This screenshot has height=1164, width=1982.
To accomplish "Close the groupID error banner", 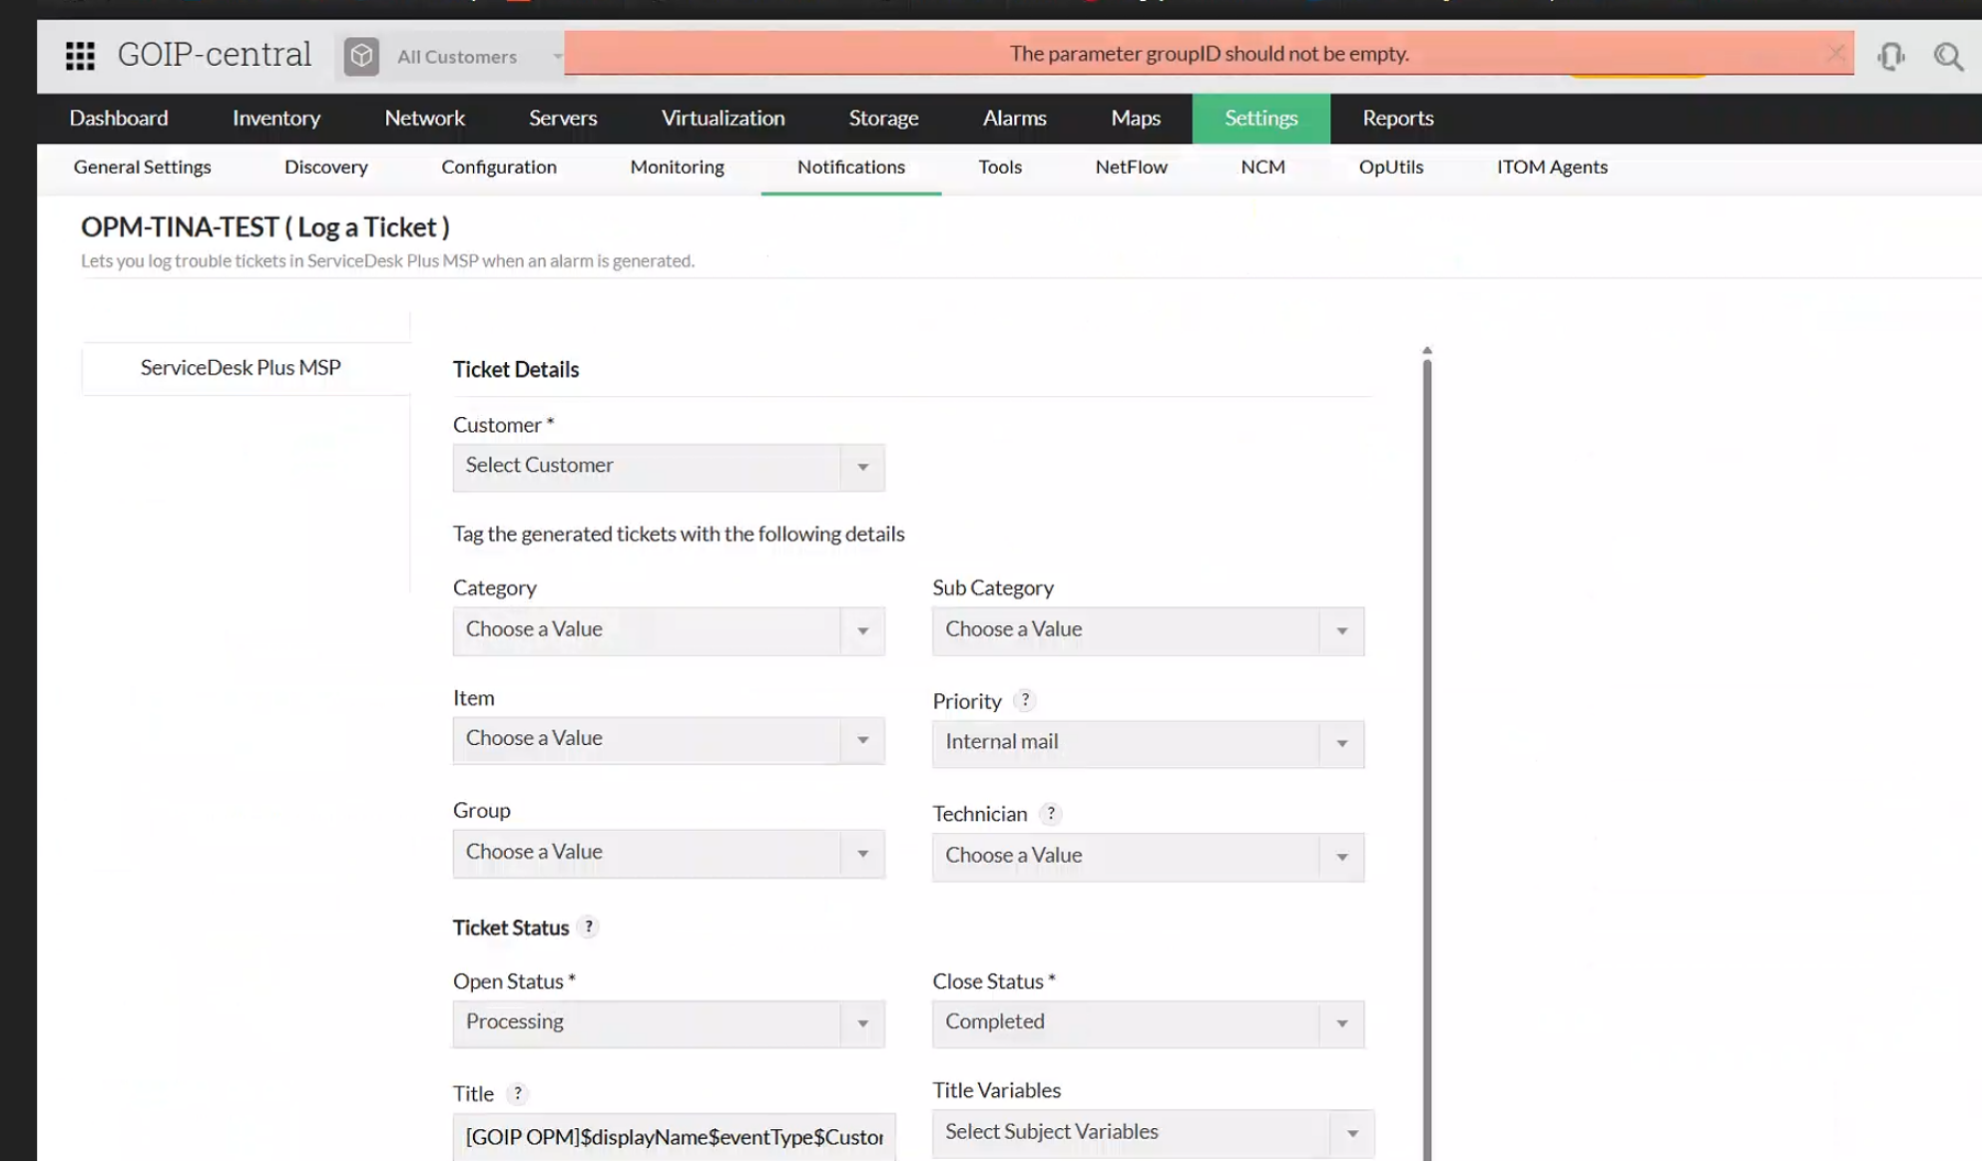I will [x=1835, y=53].
